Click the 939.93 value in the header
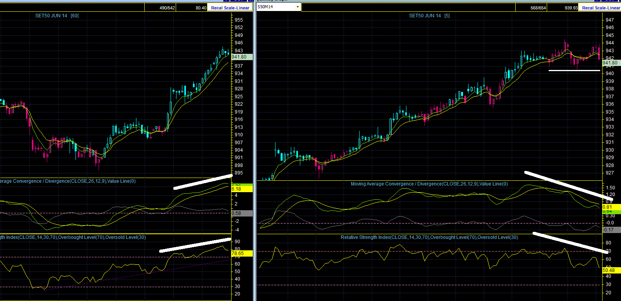 (571, 8)
